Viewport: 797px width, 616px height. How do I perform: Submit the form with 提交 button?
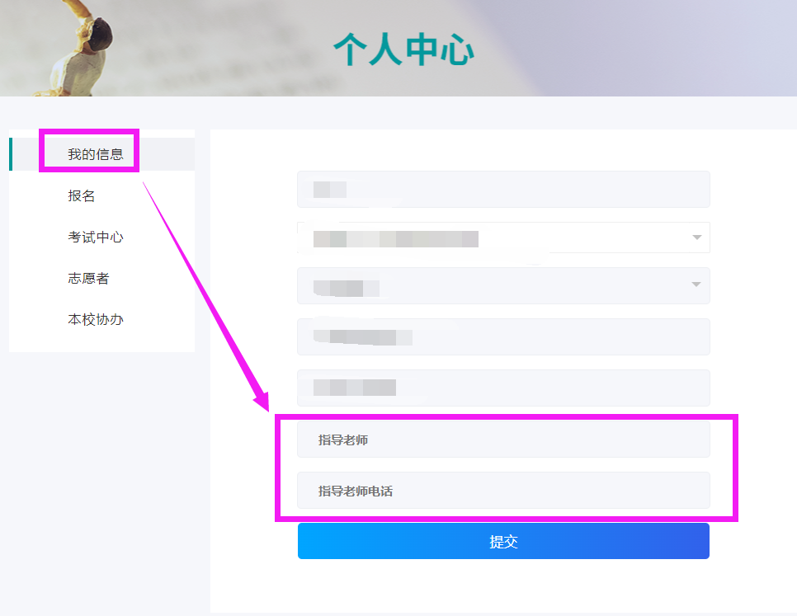[x=503, y=541]
